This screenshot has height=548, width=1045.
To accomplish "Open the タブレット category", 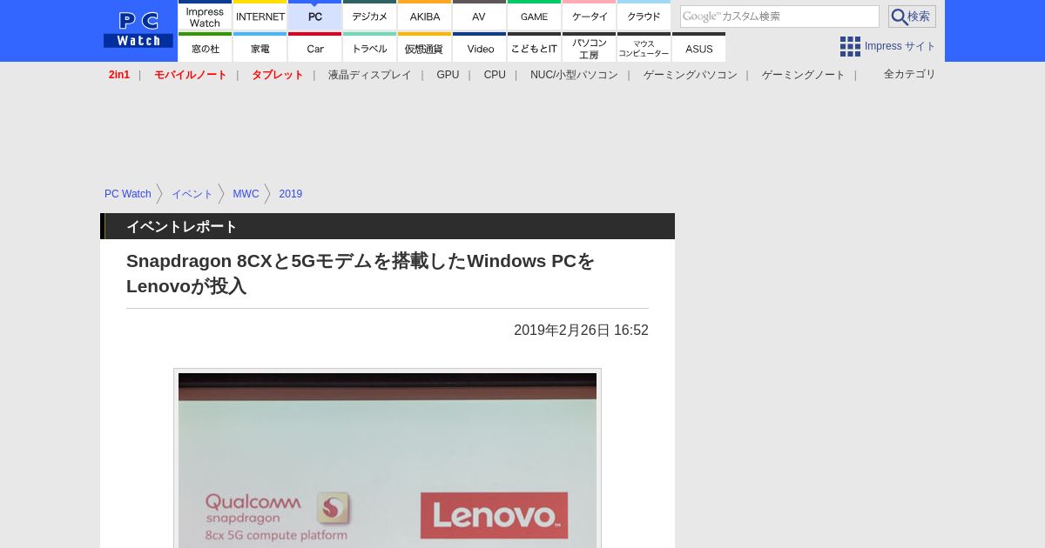I will click(278, 75).
